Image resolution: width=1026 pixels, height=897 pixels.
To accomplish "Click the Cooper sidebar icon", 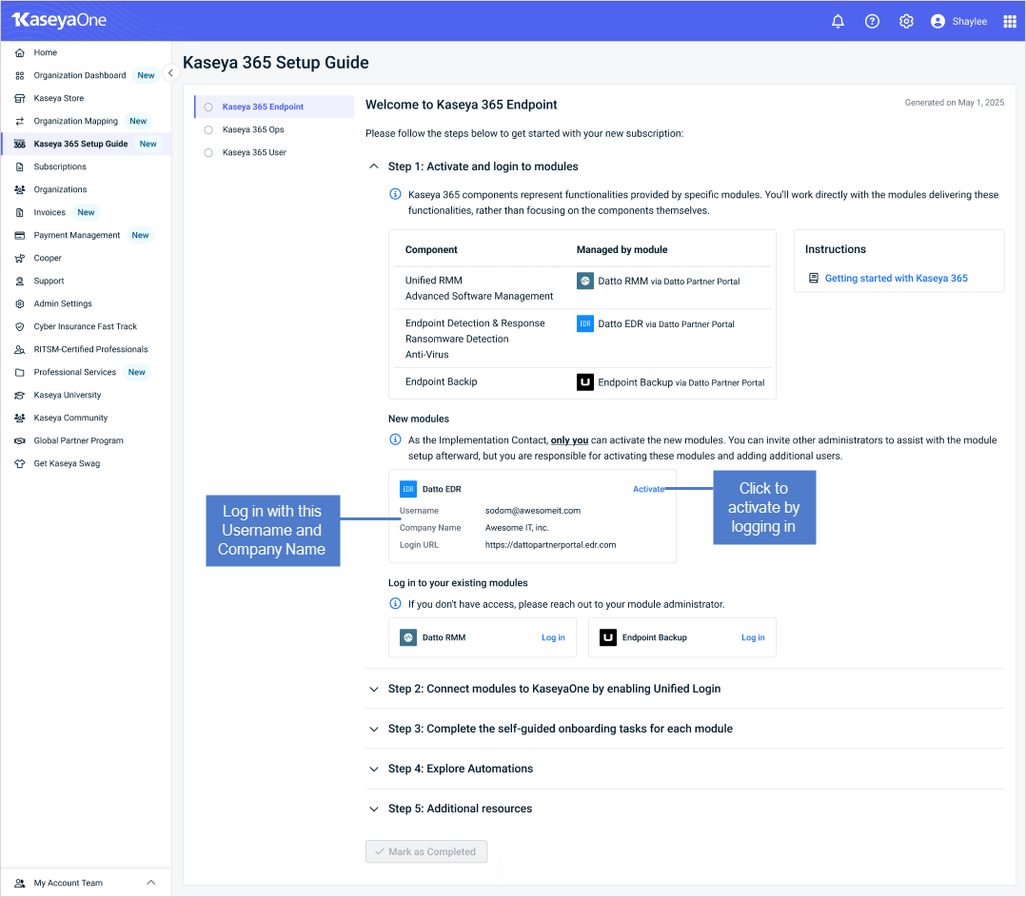I will 20,258.
